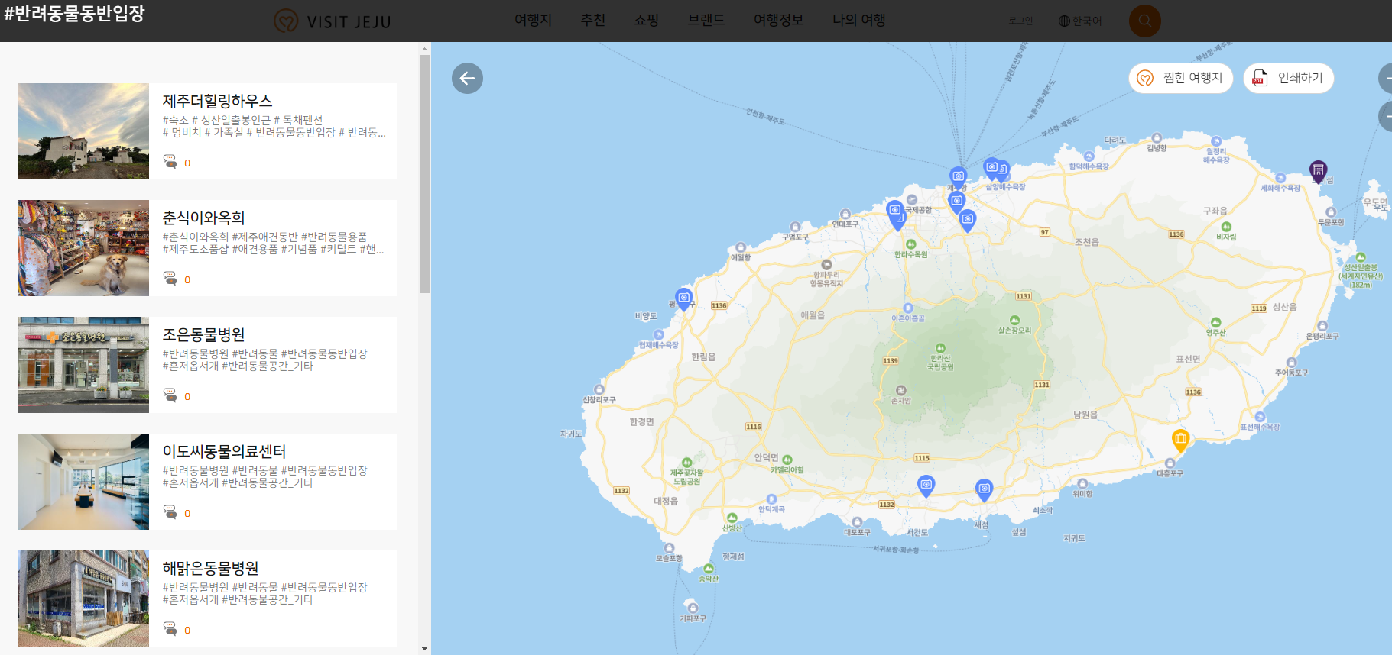Click the globe language icon
Screen dimensions: 1392x655
(1064, 21)
